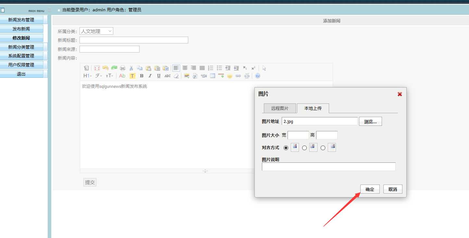
Task: Click the 新闻标题 input field
Action: click(x=134, y=40)
